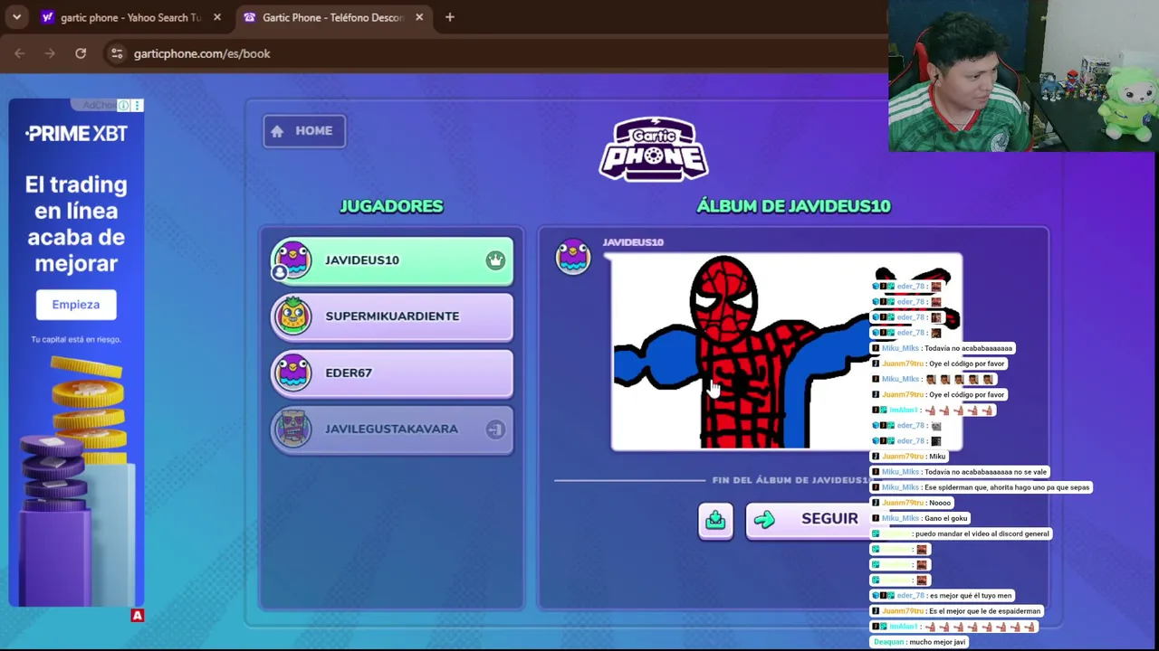The image size is (1159, 651).
Task: Go forward in browser history
Action: (x=50, y=53)
